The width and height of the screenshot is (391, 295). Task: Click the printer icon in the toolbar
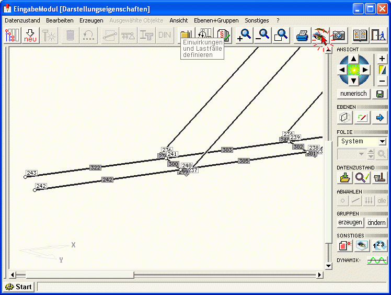[x=302, y=35]
